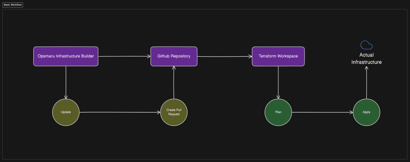Select the Actual Infrastructure text label
410x162 pixels.
(x=367, y=59)
